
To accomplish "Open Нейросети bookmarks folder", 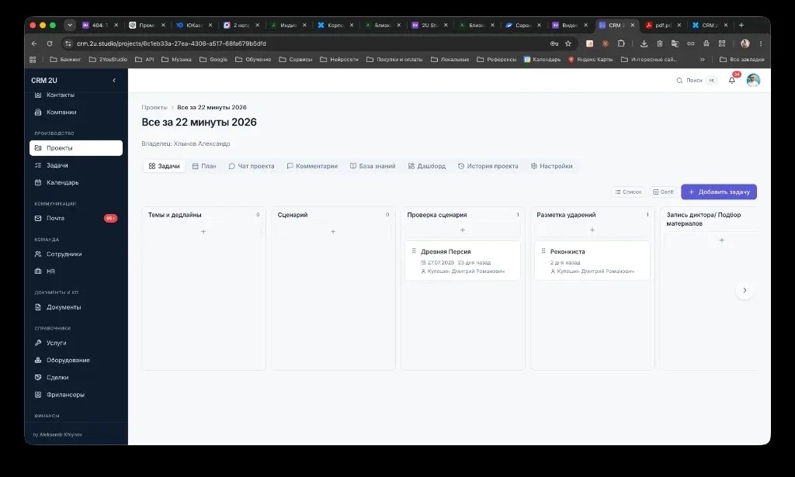I will point(339,59).
